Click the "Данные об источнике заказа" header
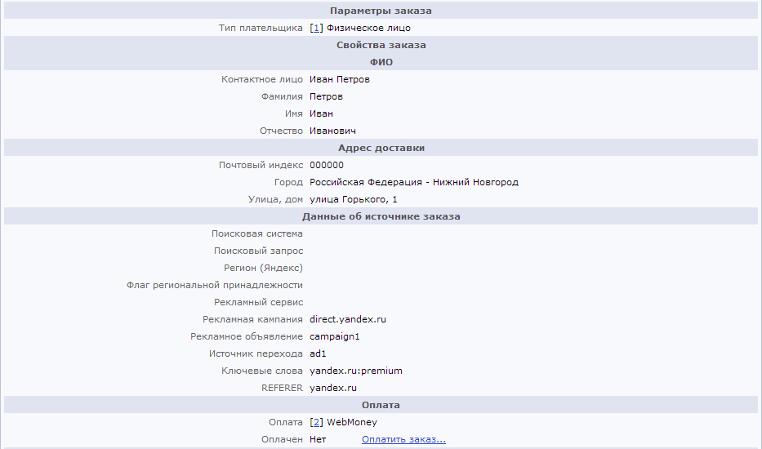The image size is (762, 449). point(381,216)
